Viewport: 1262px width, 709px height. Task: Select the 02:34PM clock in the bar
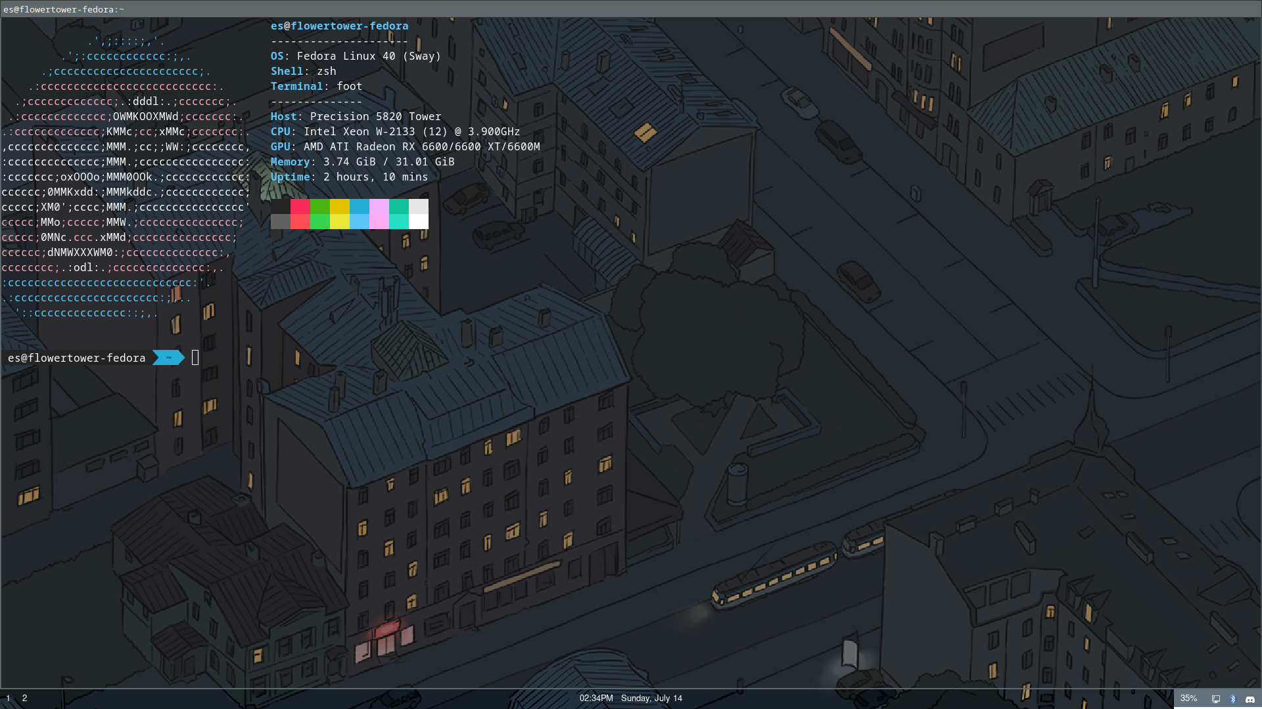(x=596, y=698)
